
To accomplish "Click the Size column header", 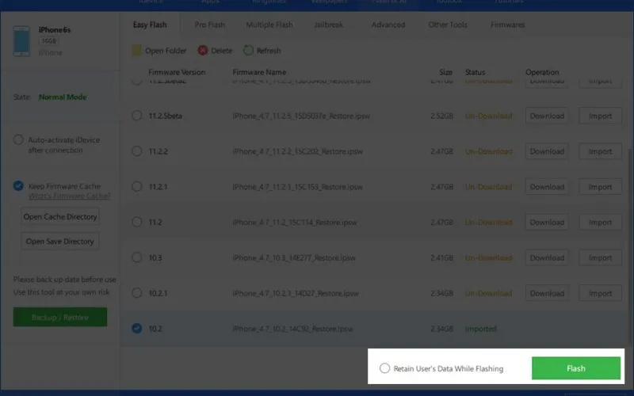I will (x=445, y=72).
